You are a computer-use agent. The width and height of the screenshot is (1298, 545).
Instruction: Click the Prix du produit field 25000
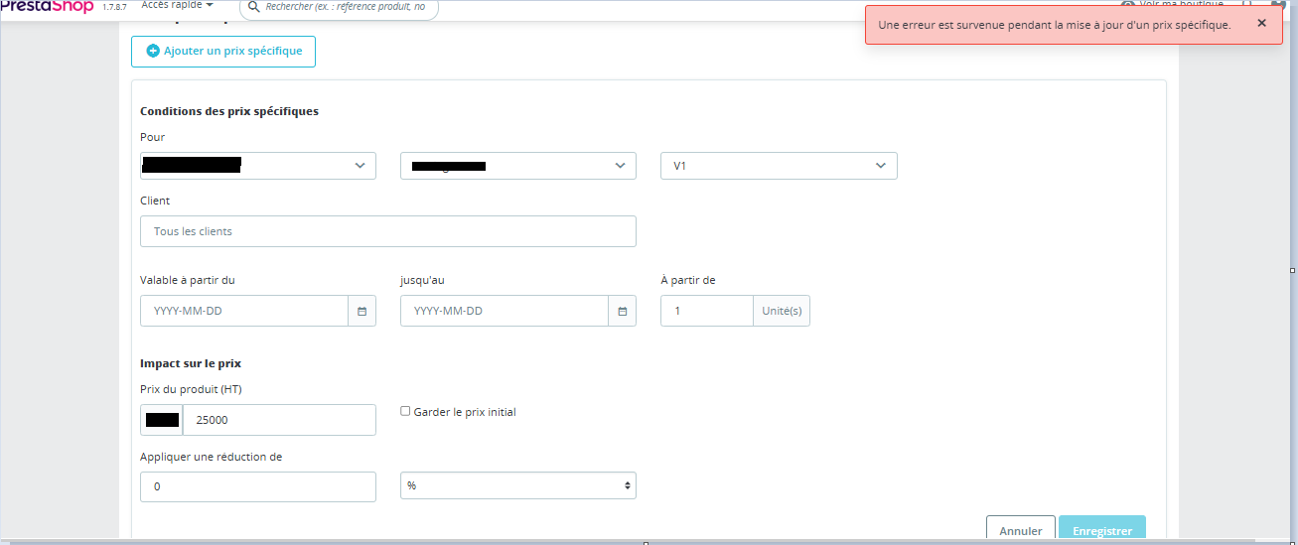click(279, 420)
